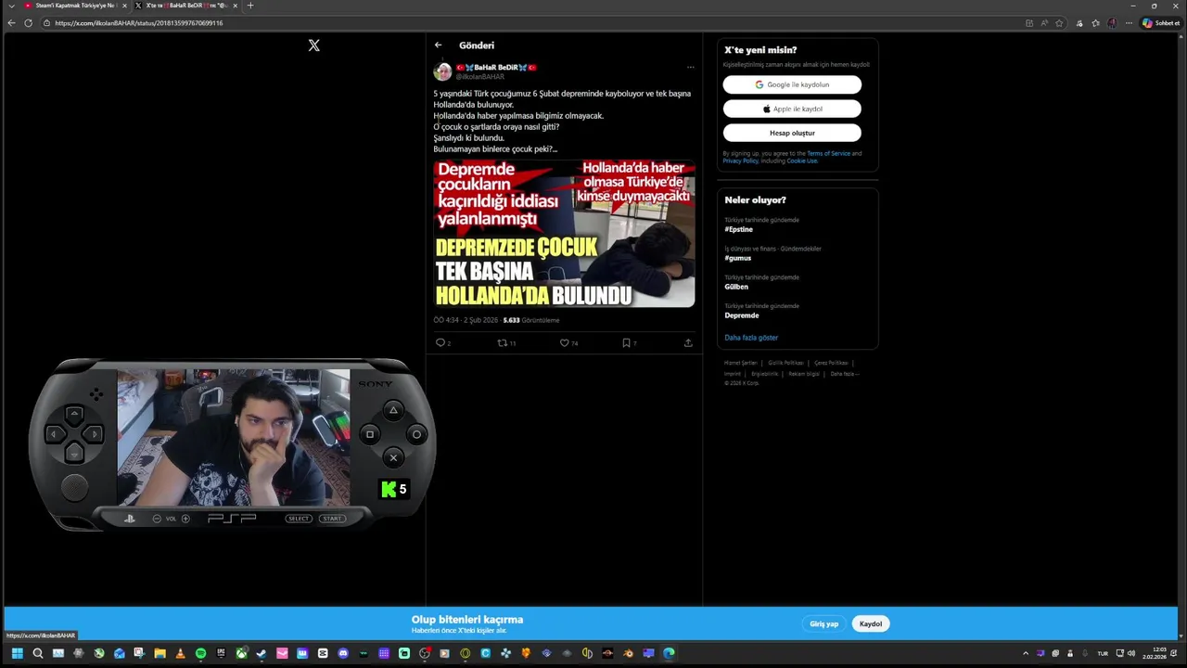Screen dimensions: 1187x668
Task: Open the TUR keyboard language switcher
Action: (x=1103, y=653)
